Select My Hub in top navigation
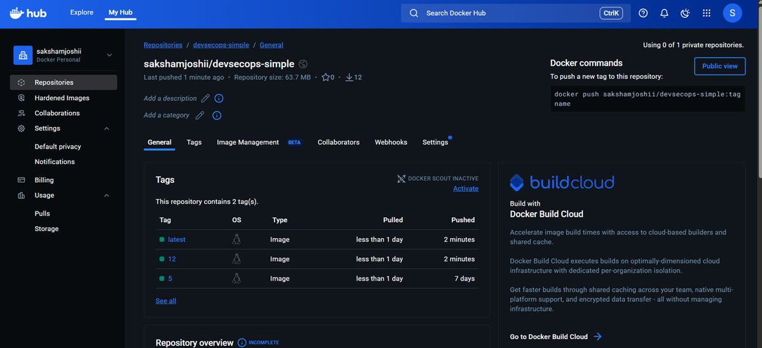Screen dimensions: 762x348 pyautogui.click(x=121, y=13)
